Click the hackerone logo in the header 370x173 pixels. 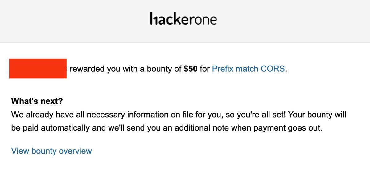click(183, 19)
